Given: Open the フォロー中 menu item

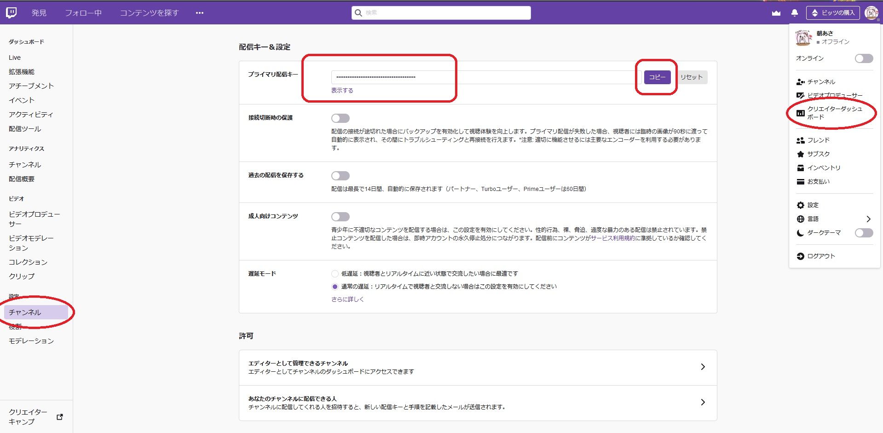Looking at the screenshot, I should [x=84, y=12].
